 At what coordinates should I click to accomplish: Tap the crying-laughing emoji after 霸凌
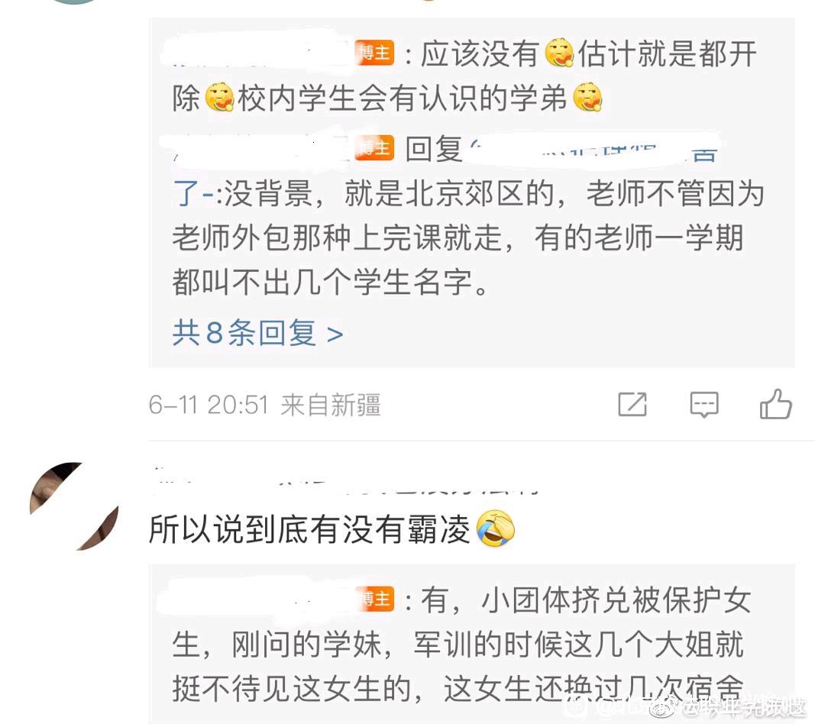[496, 528]
